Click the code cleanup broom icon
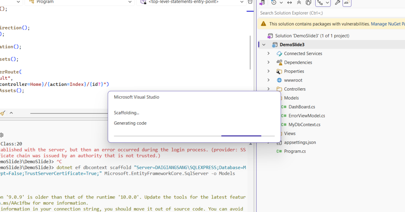Viewport: 405px width, 212px height. [x=2, y=113]
